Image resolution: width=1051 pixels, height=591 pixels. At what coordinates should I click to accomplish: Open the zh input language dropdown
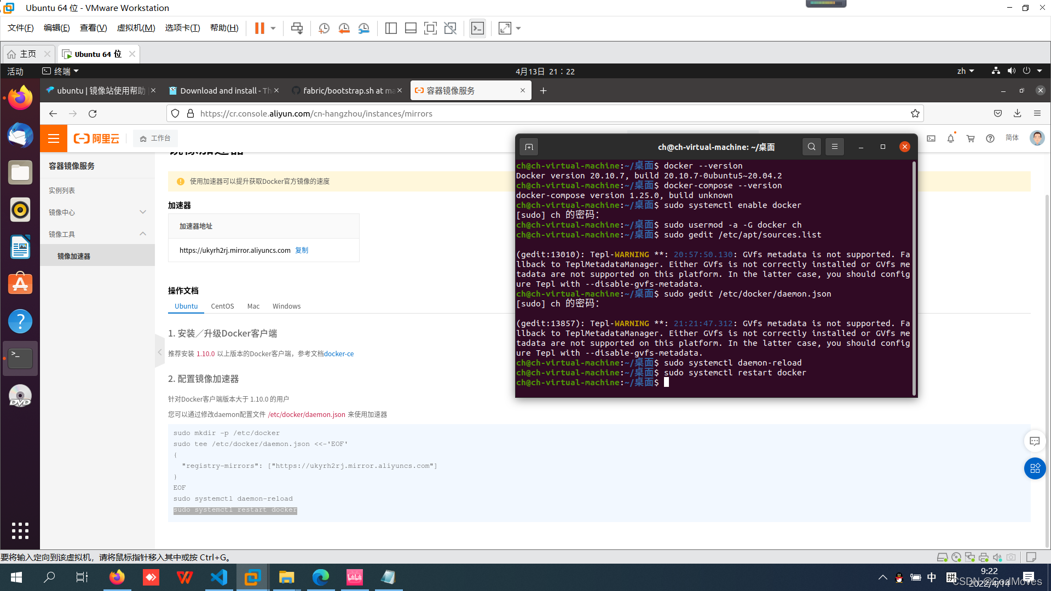pyautogui.click(x=965, y=71)
